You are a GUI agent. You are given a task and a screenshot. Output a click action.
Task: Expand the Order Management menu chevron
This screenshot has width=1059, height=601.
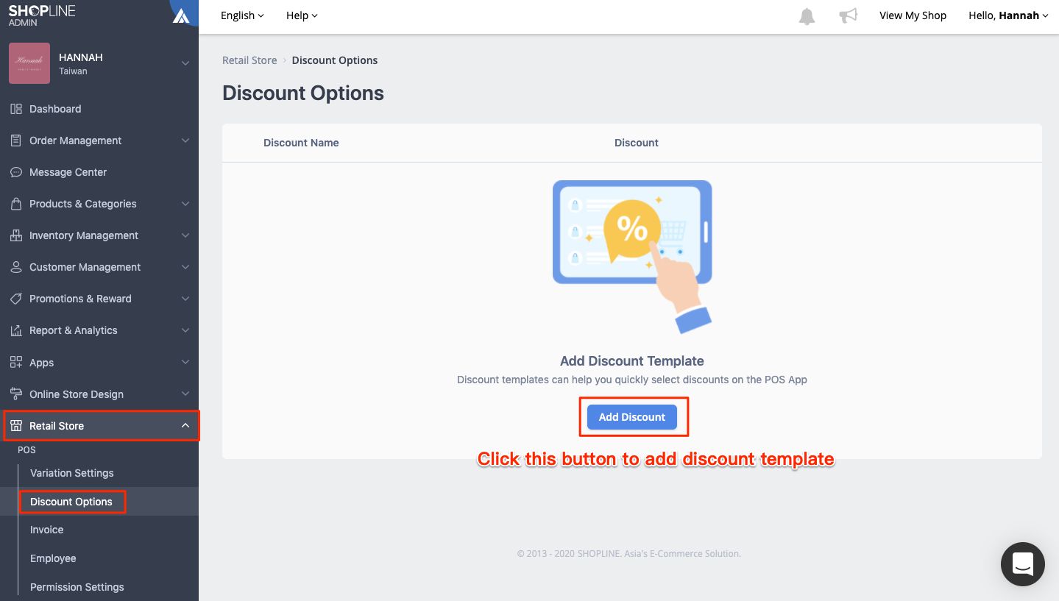click(x=185, y=141)
